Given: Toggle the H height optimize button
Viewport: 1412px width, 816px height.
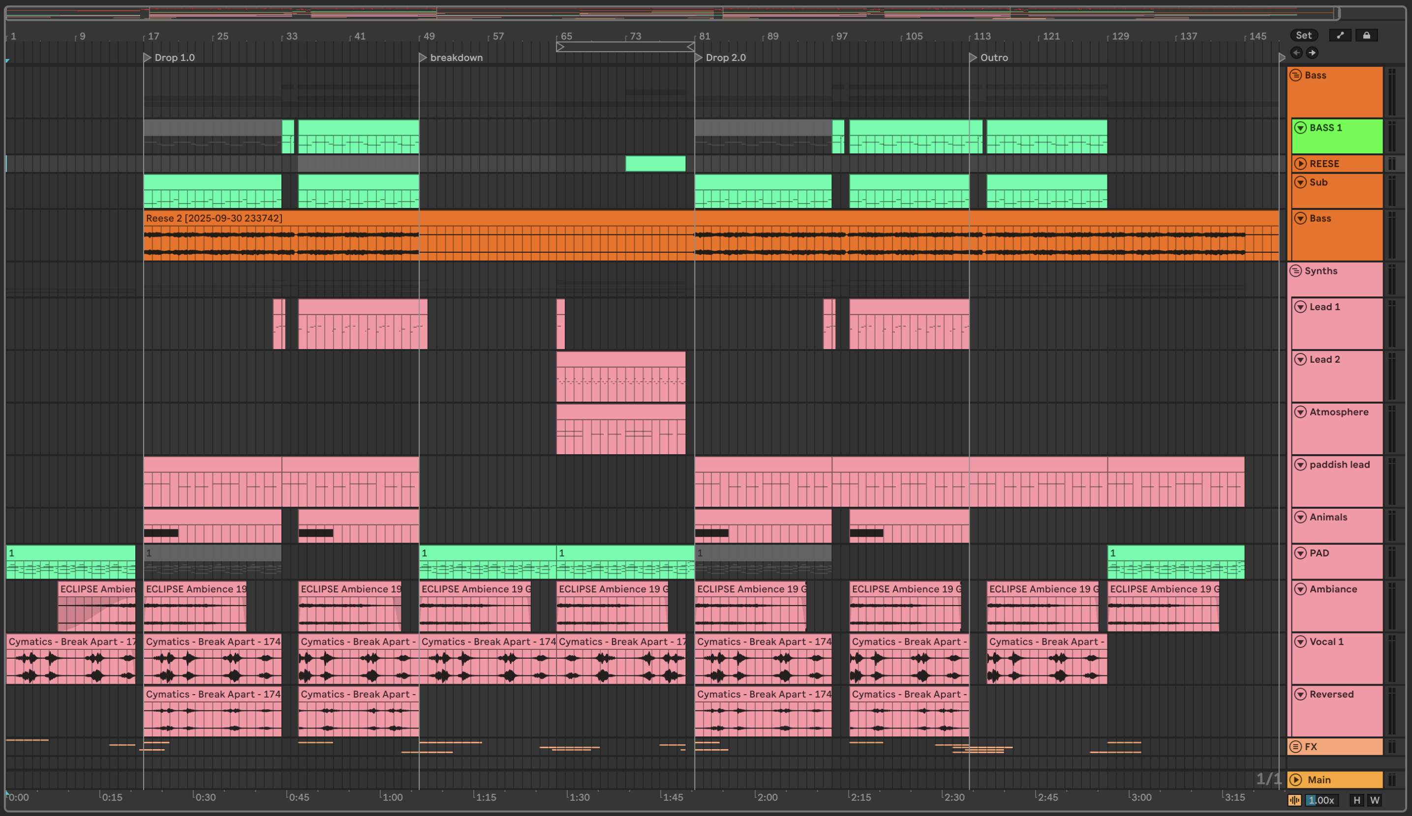Looking at the screenshot, I should (x=1356, y=800).
